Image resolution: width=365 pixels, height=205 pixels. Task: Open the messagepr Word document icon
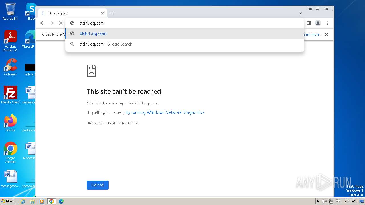coord(10,179)
